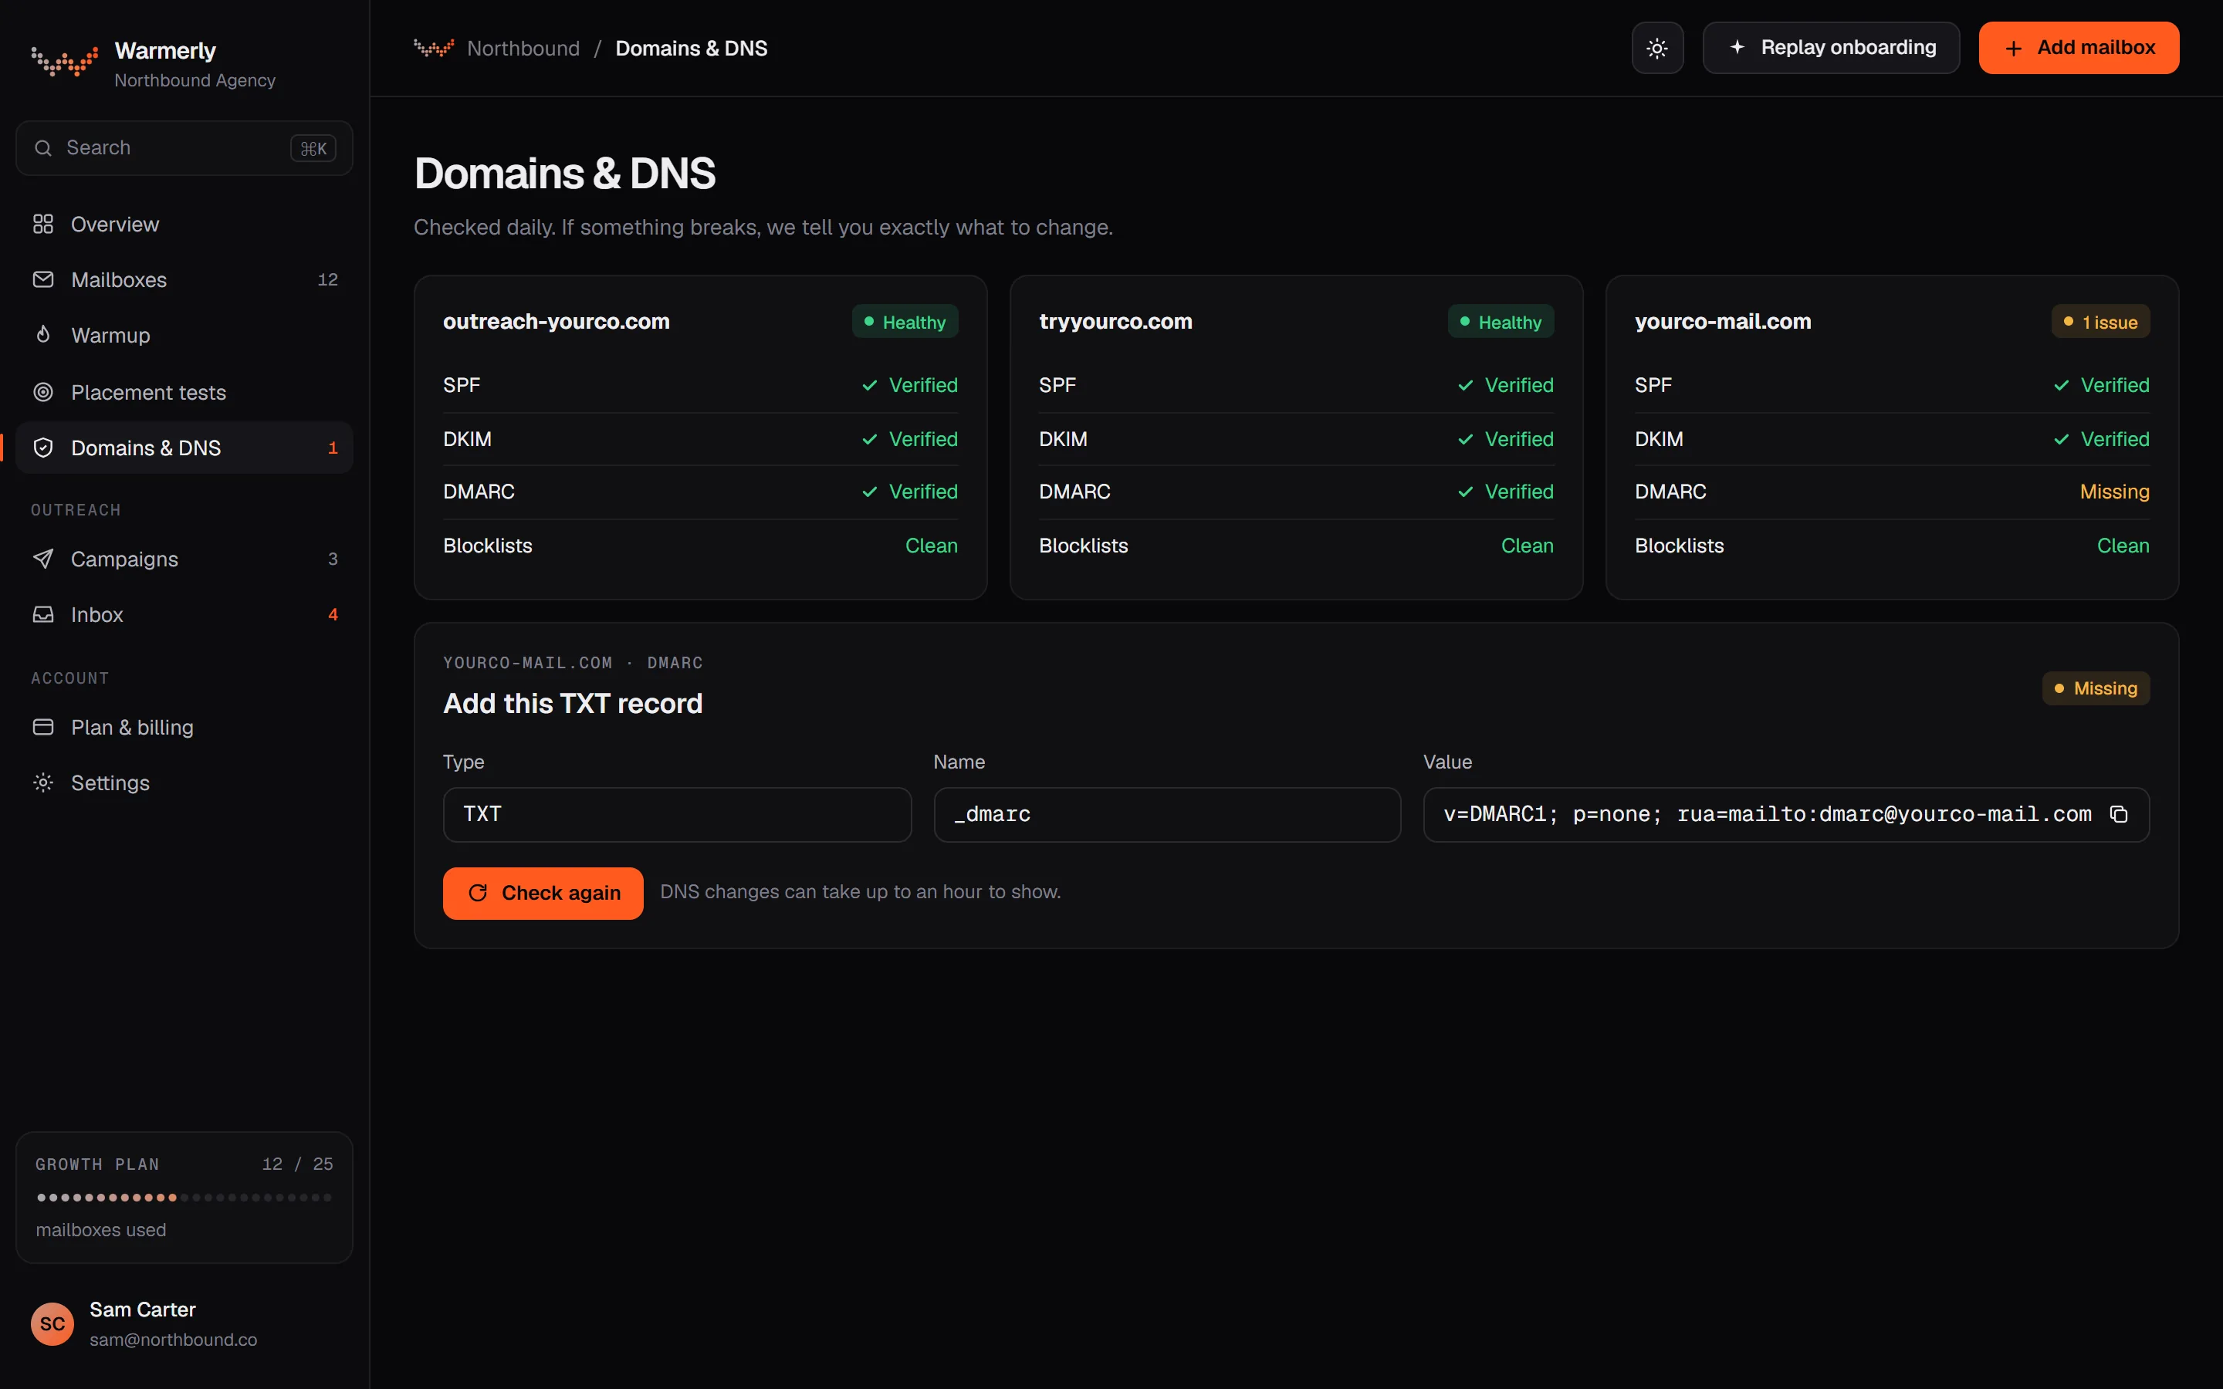Click the Check again button
Viewport: 2223px width, 1389px height.
(543, 893)
